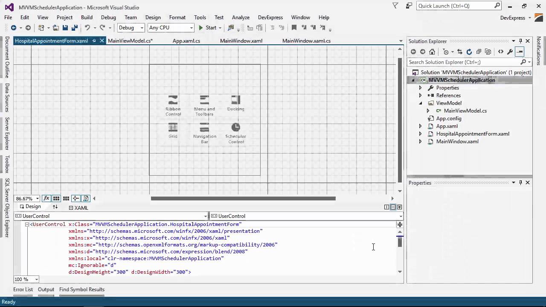
Task: Expand the References node
Action: pos(420,96)
